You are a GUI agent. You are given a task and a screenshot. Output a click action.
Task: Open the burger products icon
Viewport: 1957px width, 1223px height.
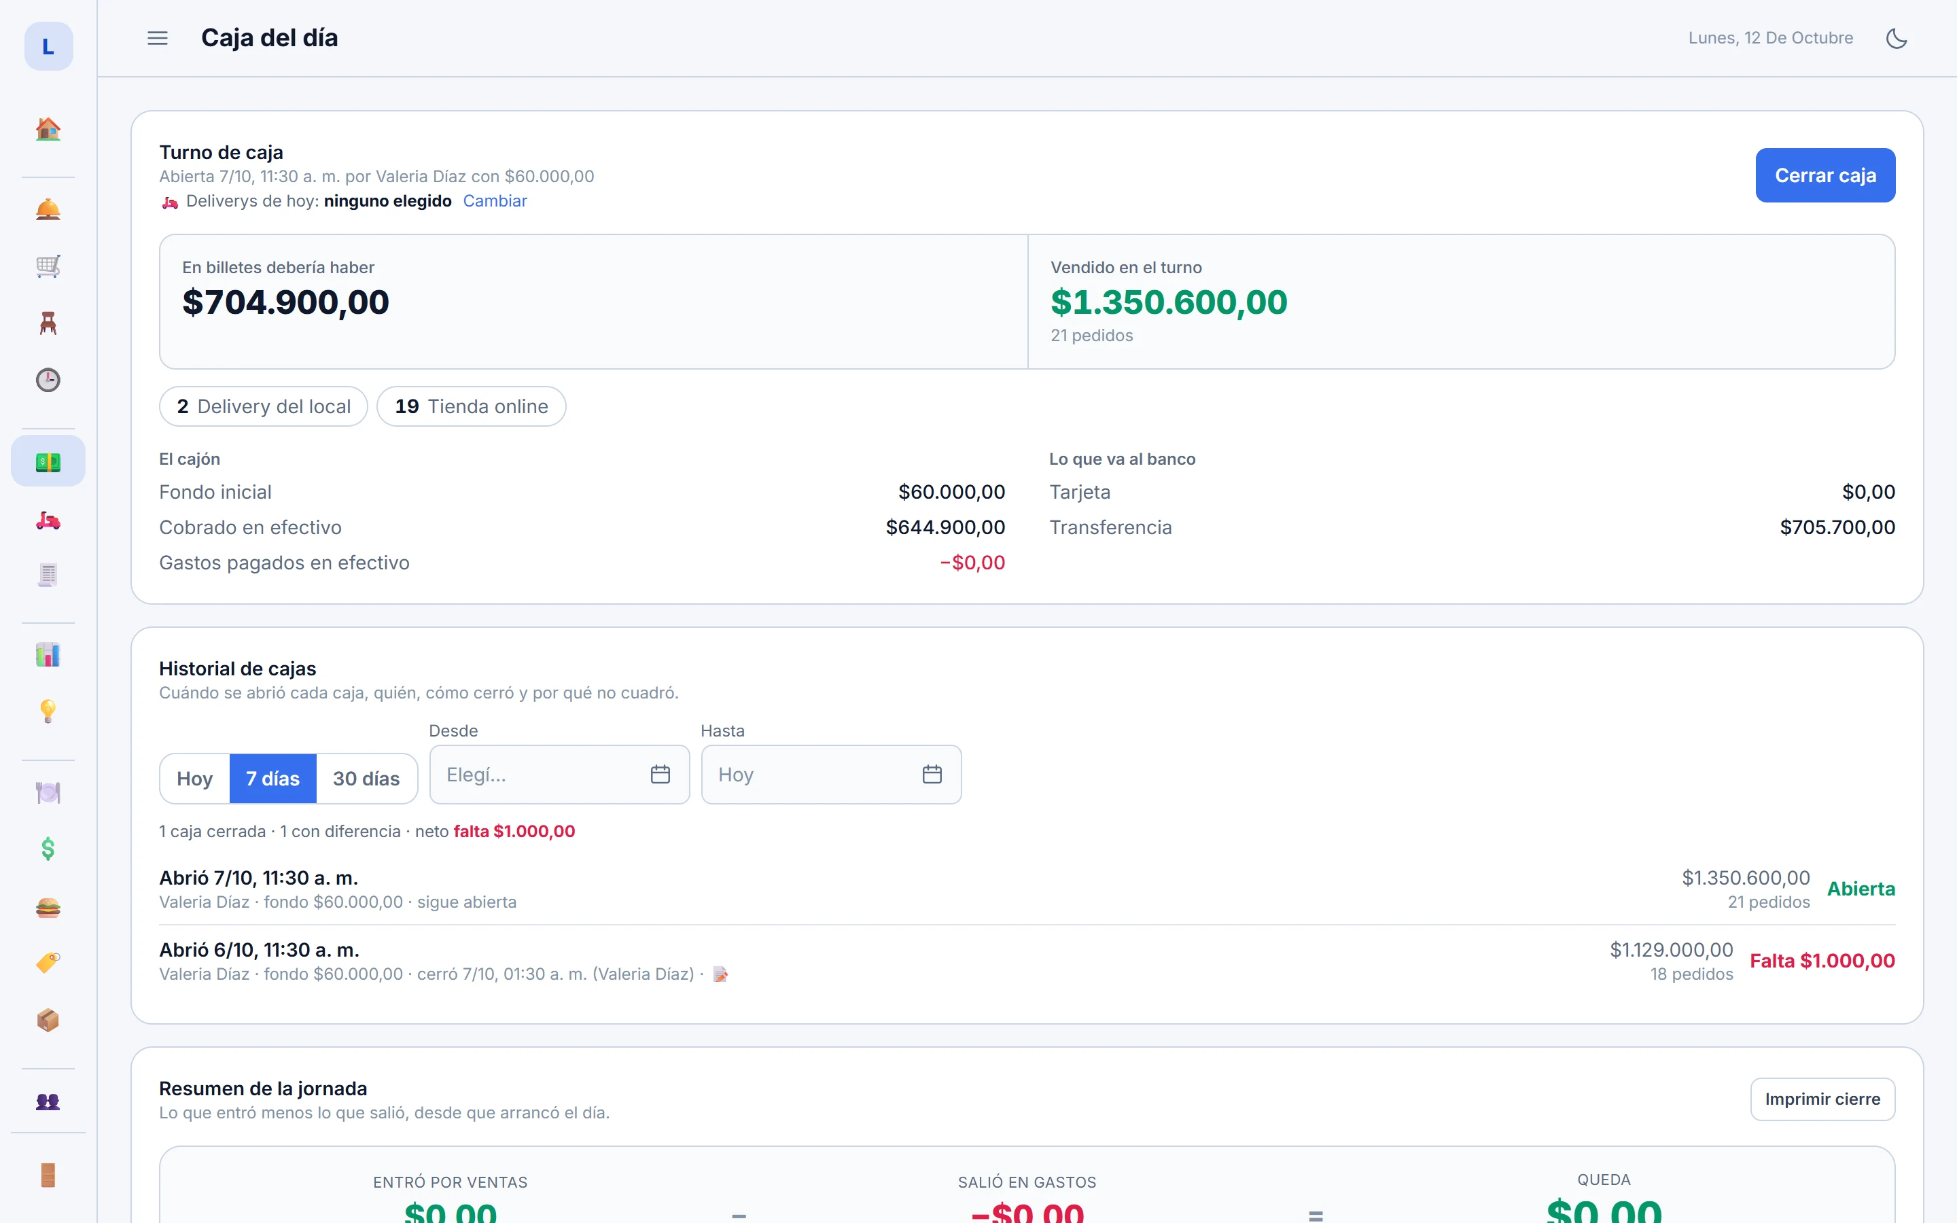click(x=48, y=907)
